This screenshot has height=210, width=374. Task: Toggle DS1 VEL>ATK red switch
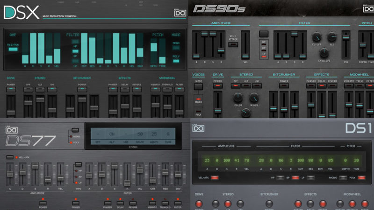pyautogui.click(x=214, y=178)
